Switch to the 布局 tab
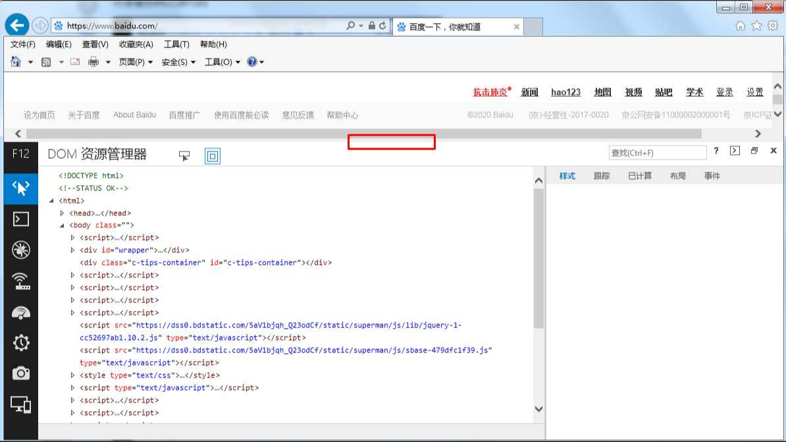The width and height of the screenshot is (786, 442). pyautogui.click(x=677, y=175)
